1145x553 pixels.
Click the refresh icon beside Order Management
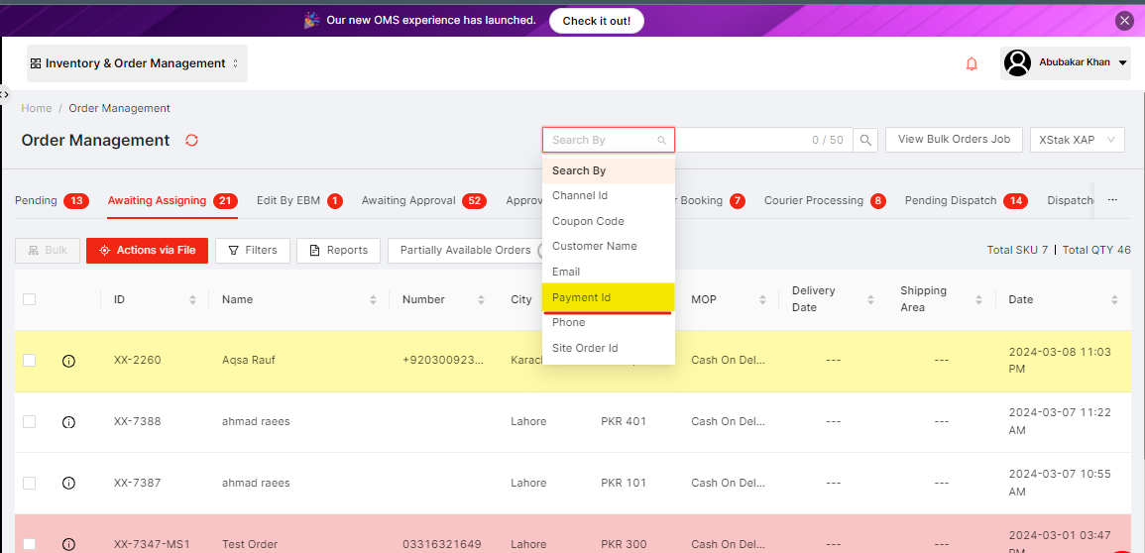(192, 141)
